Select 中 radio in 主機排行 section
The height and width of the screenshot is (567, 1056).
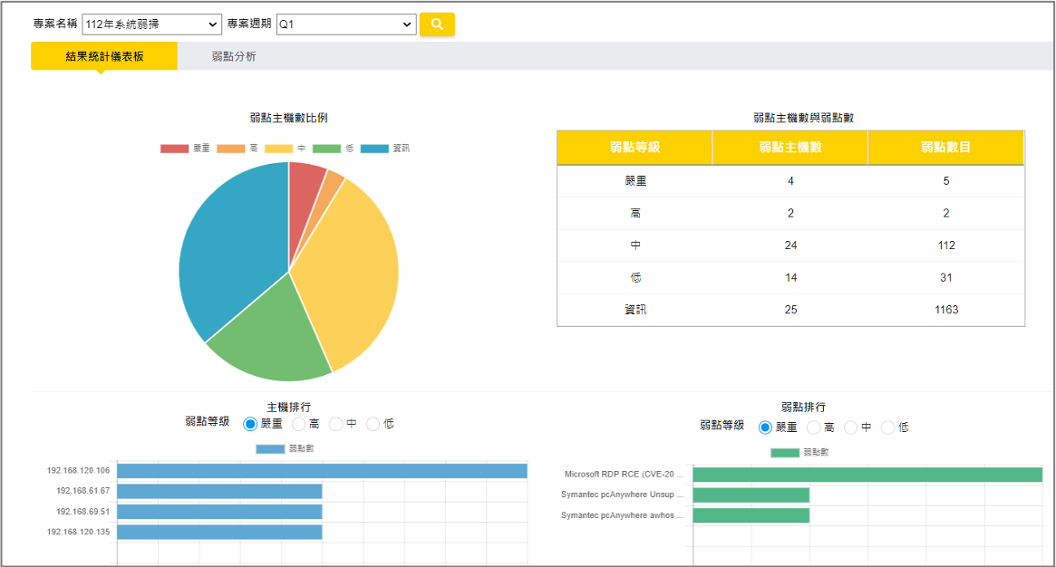point(336,424)
